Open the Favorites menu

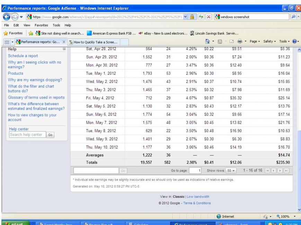41,25
